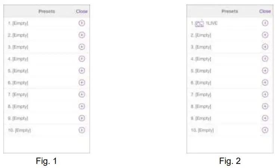
Task: Select empty preset 2 in Fig. 1
Action: click(18, 35)
